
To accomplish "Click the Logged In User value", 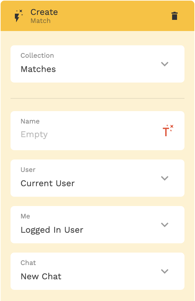I will coord(52,230).
